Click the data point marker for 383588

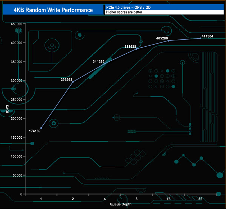tap(137, 49)
